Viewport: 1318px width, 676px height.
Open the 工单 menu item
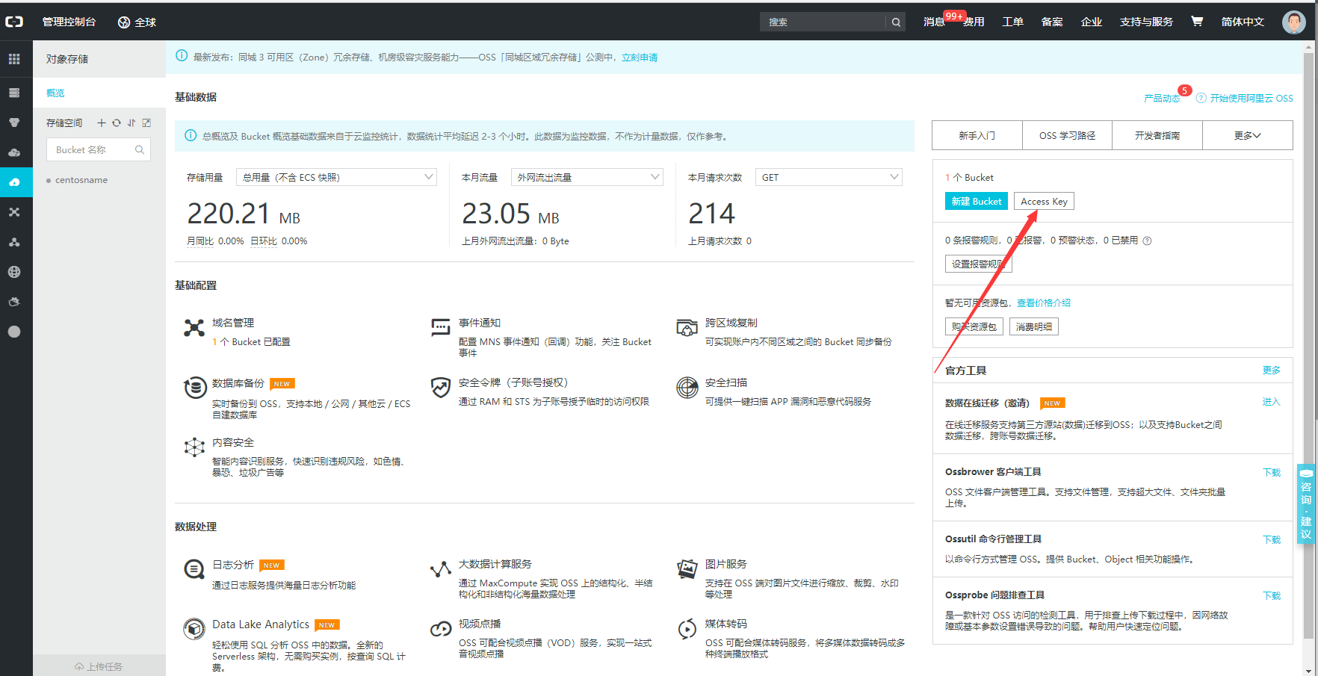tap(1012, 22)
